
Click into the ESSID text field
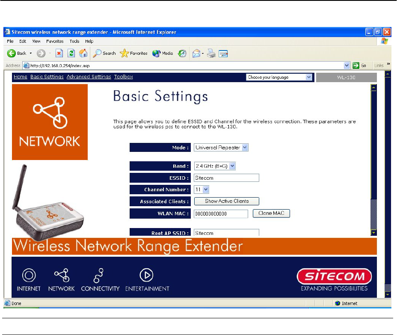[x=226, y=178]
